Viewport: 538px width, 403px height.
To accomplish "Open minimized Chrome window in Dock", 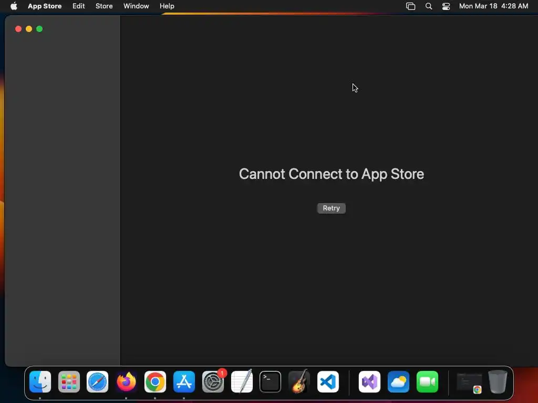I will (x=469, y=383).
